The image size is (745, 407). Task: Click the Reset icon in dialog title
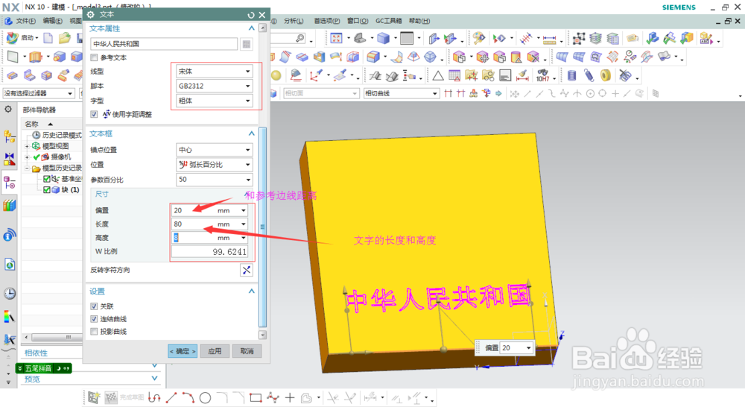251,15
